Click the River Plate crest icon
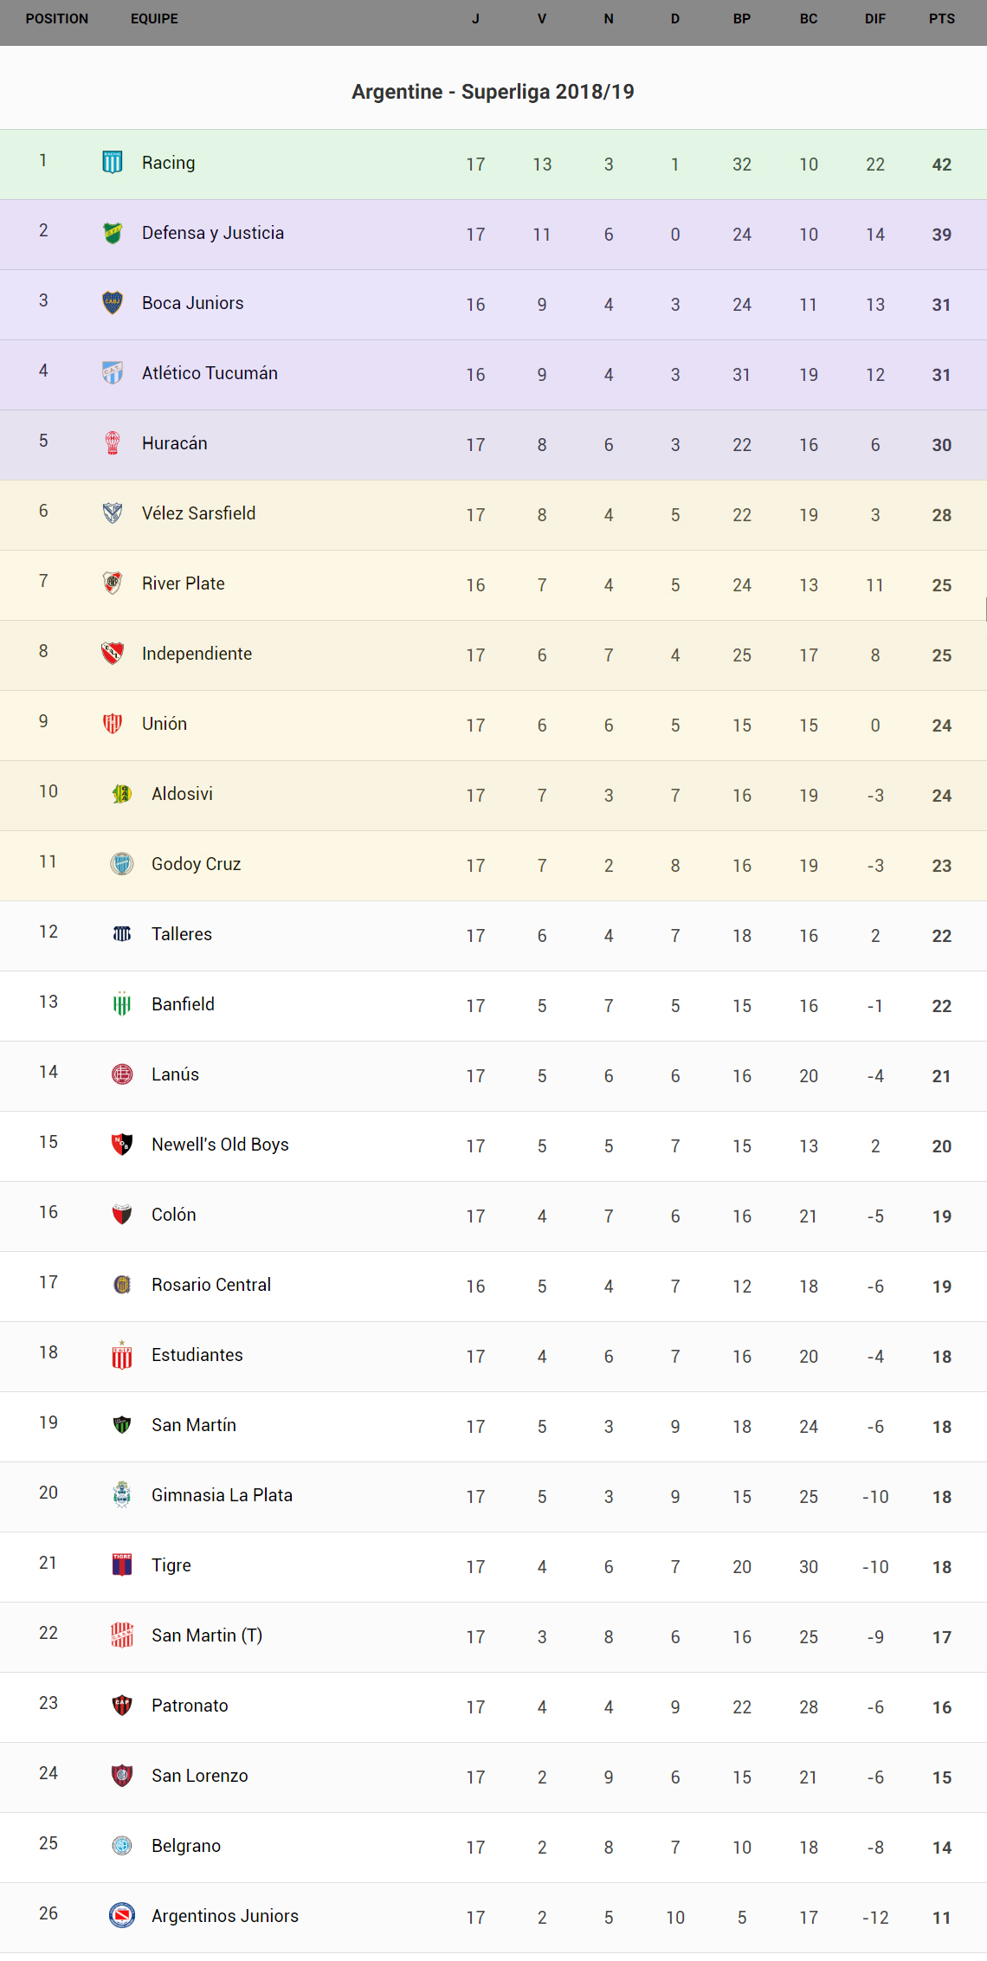Image resolution: width=987 pixels, height=1961 pixels. coord(113,583)
